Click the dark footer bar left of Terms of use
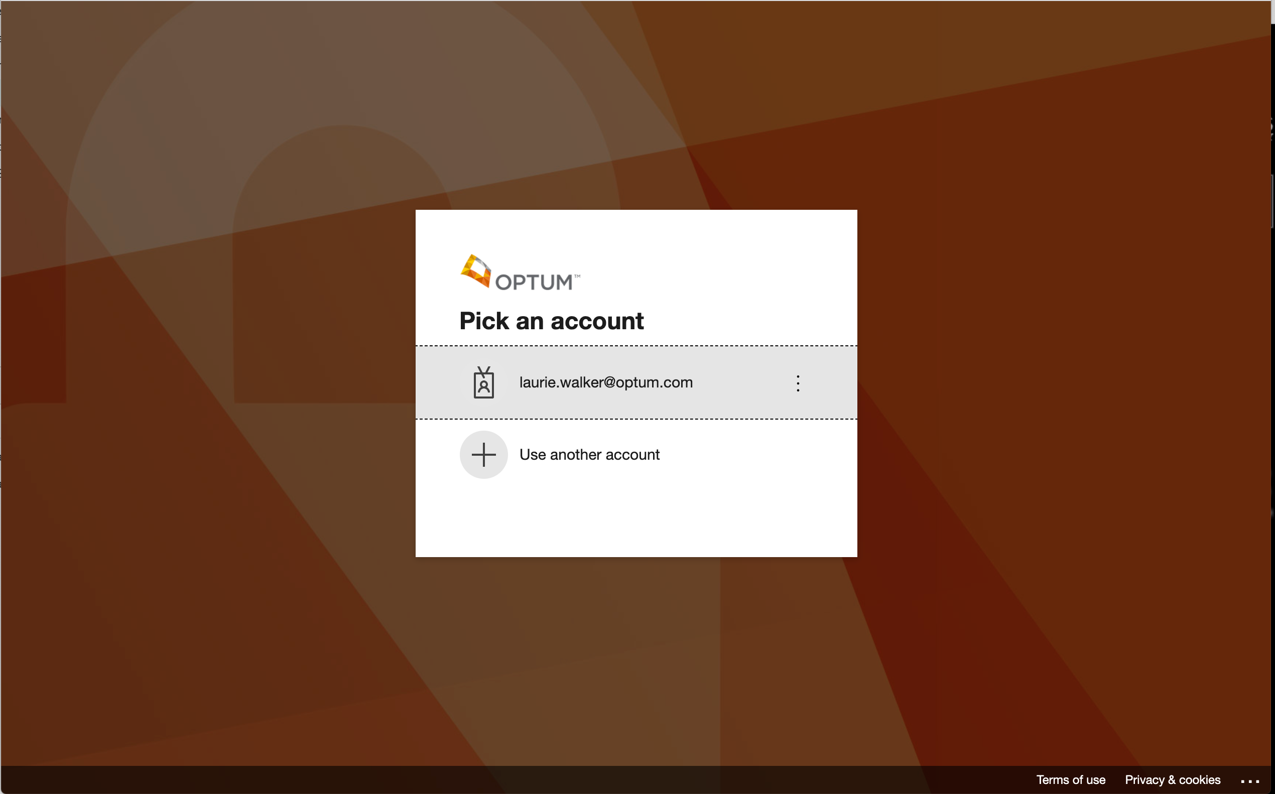The image size is (1275, 794). click(x=525, y=780)
